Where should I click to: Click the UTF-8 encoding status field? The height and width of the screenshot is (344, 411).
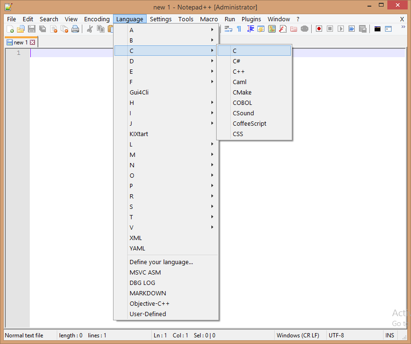pos(354,335)
